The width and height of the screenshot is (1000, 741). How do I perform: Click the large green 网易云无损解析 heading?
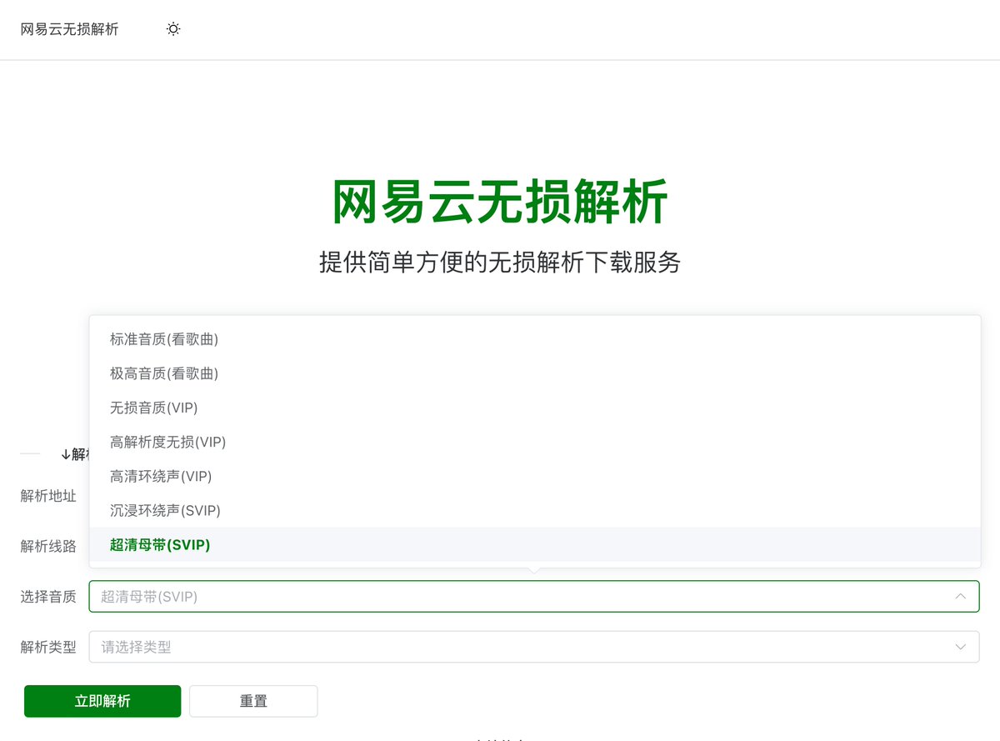(x=500, y=202)
